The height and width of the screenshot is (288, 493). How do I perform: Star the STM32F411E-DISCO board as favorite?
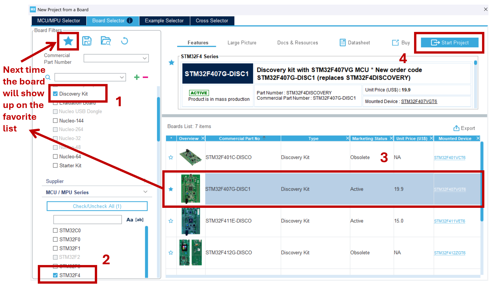click(x=171, y=221)
